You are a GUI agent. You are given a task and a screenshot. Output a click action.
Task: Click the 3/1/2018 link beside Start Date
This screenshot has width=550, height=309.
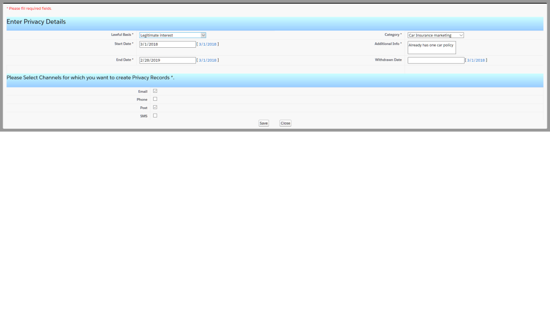pos(207,45)
